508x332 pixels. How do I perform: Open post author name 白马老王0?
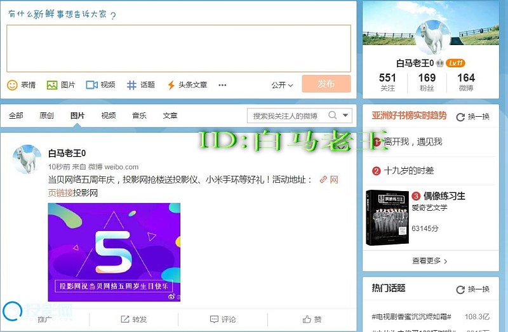67,153
